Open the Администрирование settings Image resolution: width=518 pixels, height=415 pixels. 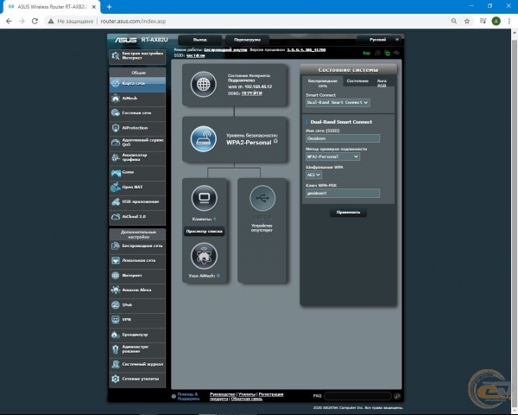(137, 349)
